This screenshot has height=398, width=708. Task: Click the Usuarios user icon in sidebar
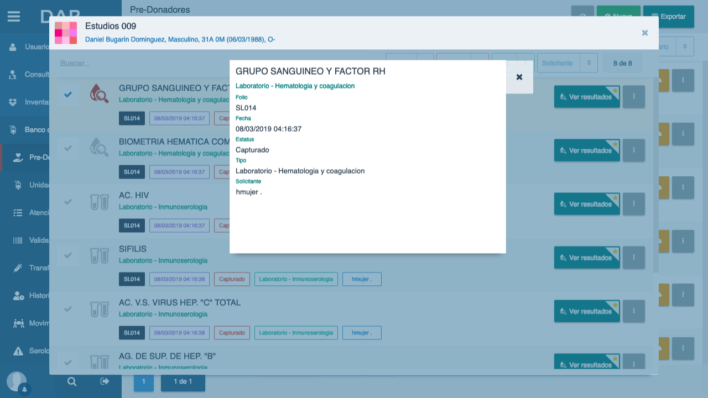(x=13, y=47)
